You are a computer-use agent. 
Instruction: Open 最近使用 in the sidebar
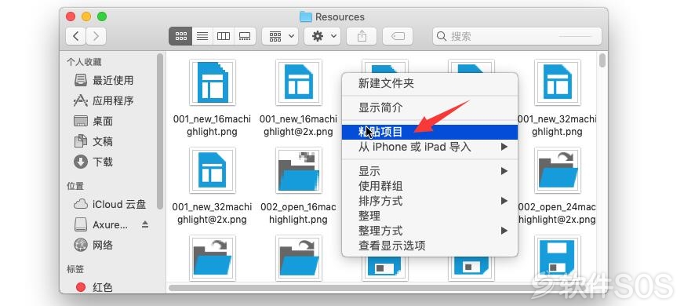[112, 80]
